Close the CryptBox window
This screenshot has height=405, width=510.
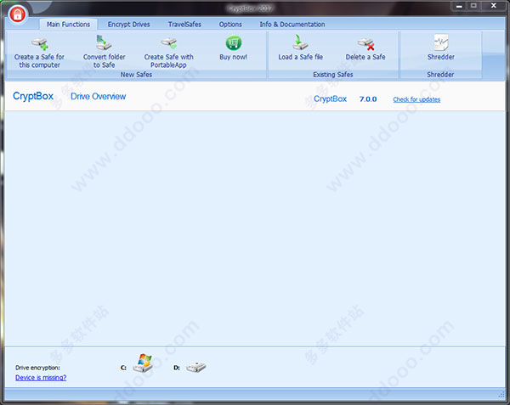tap(494, 6)
